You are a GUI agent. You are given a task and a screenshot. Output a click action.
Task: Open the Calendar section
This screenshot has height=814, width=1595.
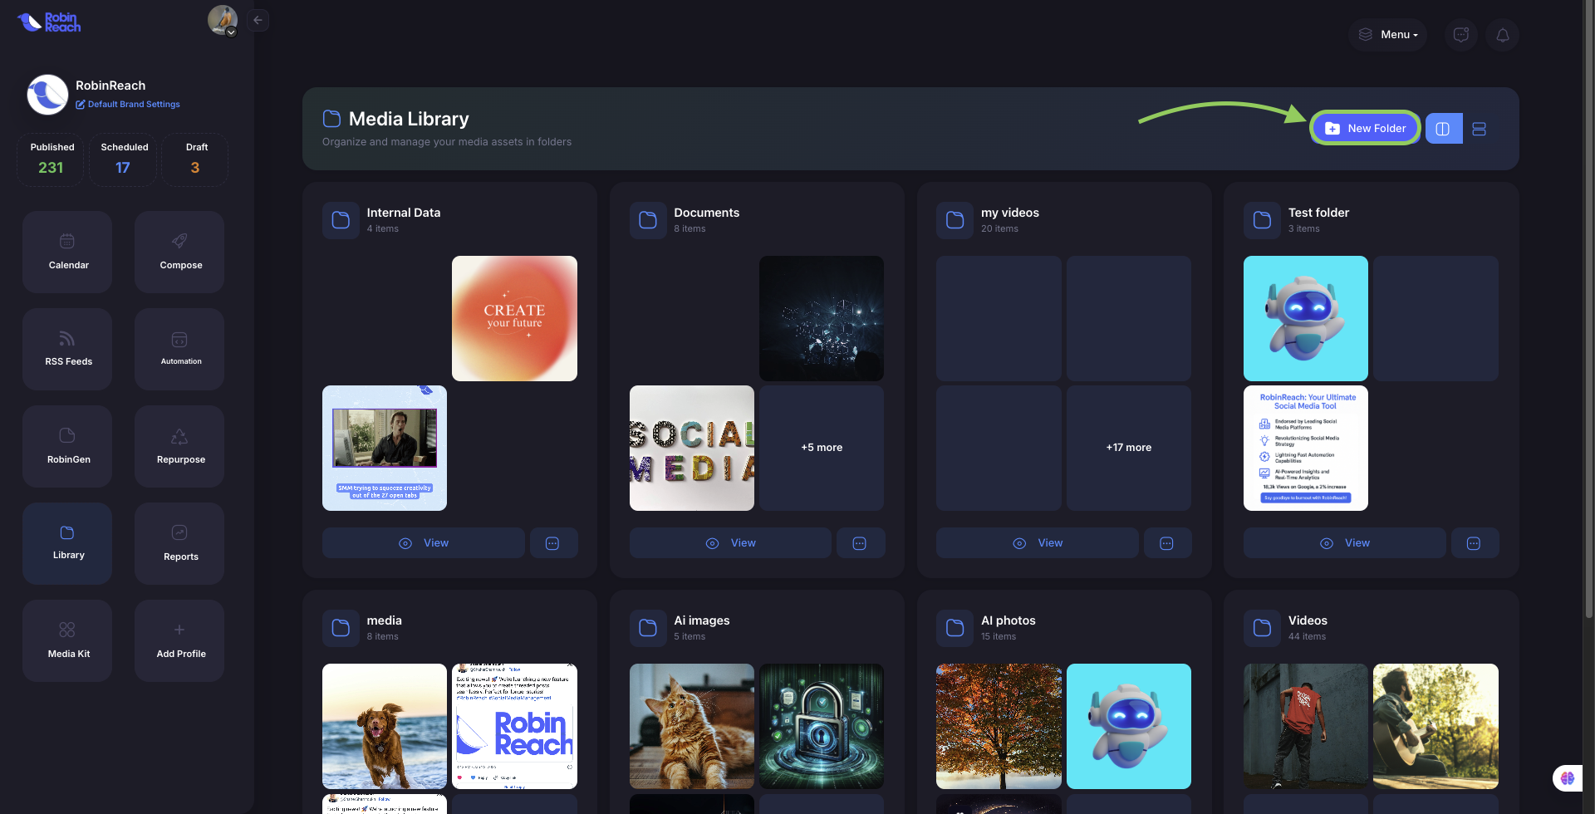pyautogui.click(x=67, y=252)
